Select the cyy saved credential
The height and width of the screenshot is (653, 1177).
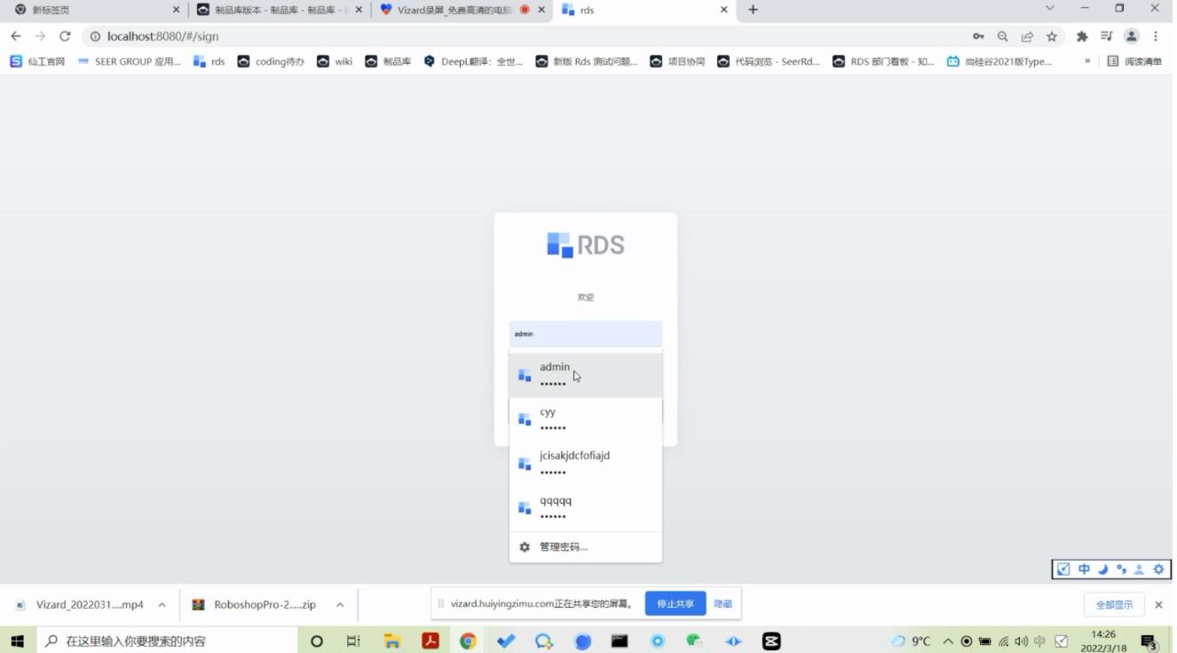[585, 419]
